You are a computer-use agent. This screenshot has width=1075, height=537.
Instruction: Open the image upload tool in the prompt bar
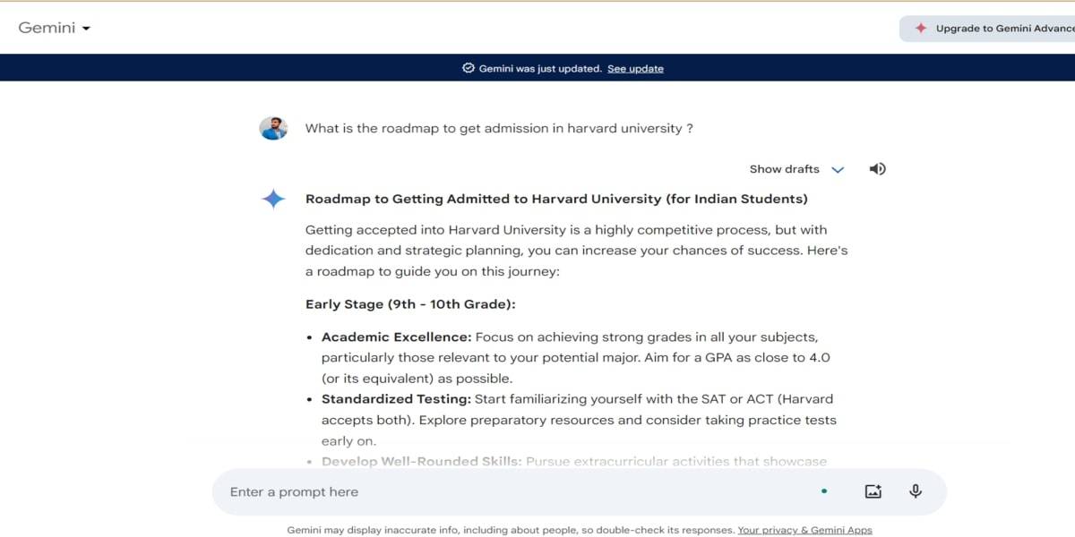tap(873, 490)
